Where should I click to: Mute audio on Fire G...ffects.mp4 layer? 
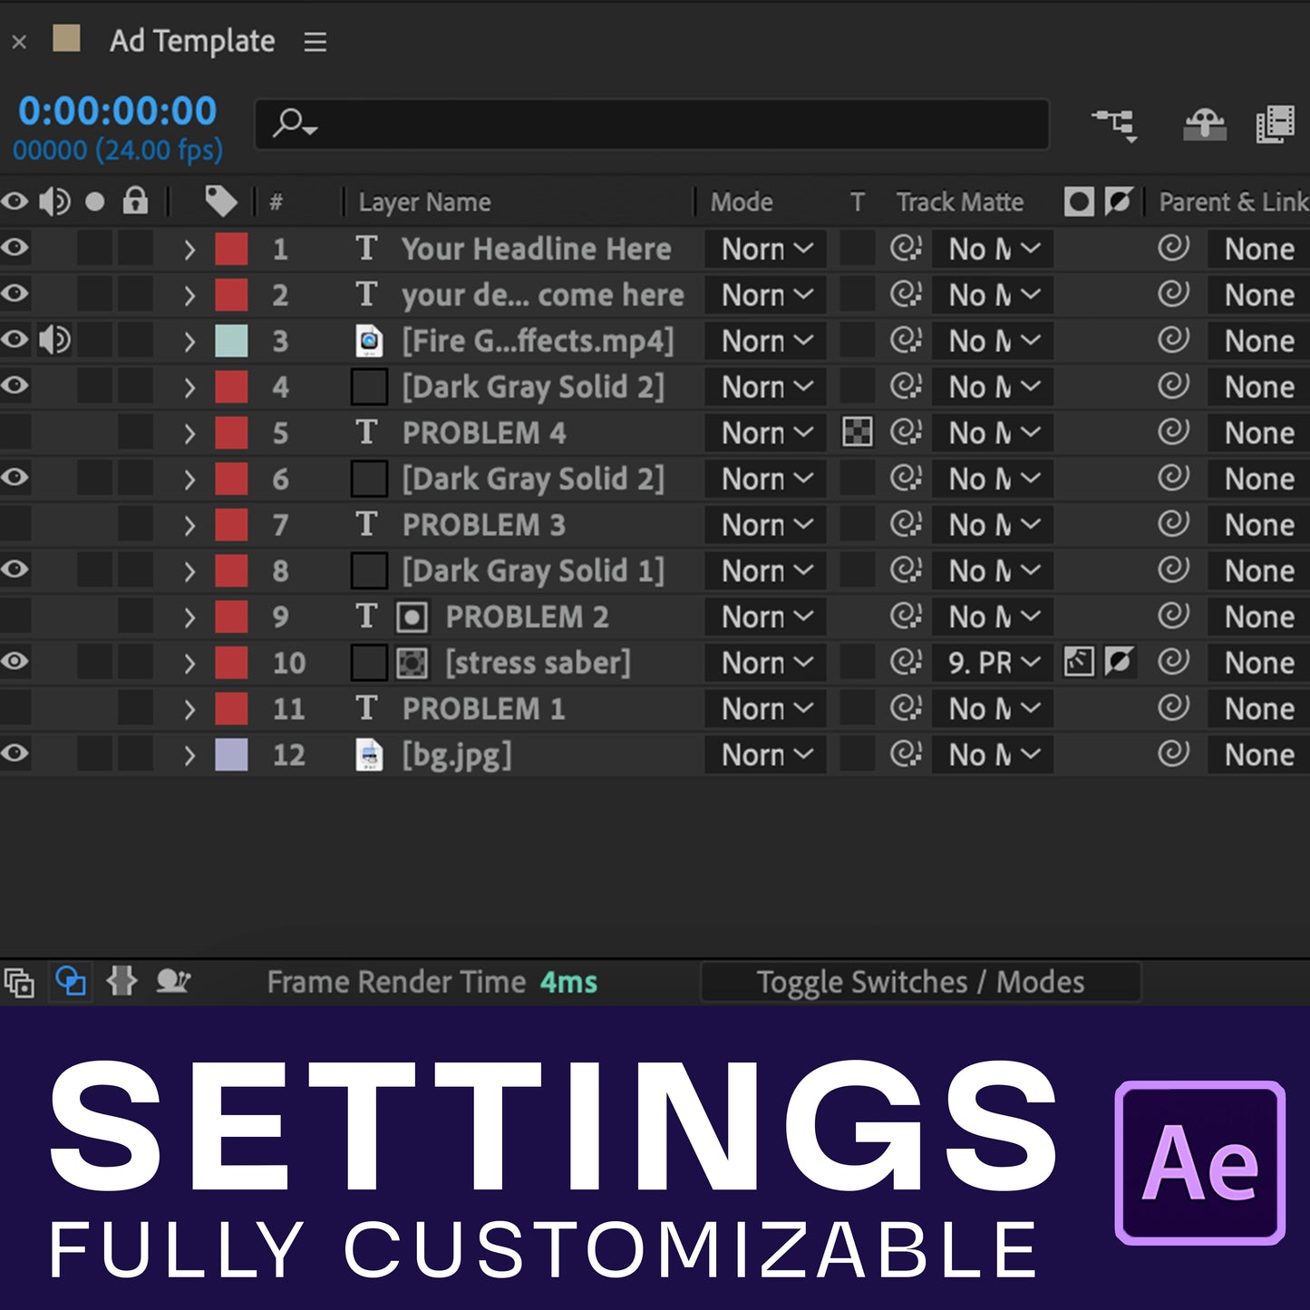54,341
